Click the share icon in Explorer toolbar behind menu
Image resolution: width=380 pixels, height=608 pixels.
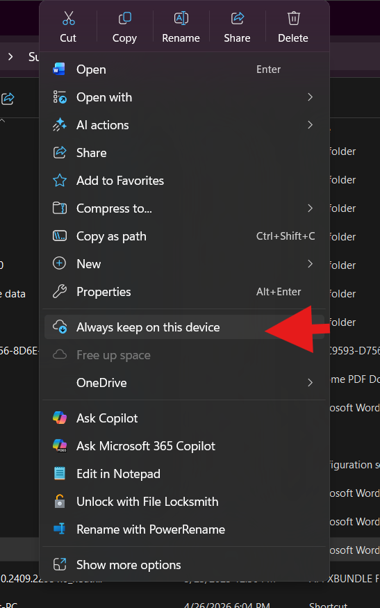pos(8,99)
